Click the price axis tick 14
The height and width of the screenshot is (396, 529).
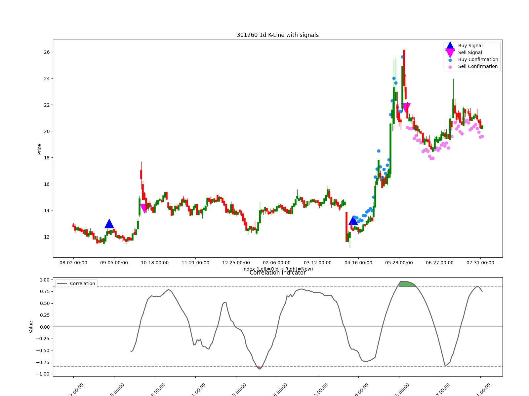[47, 211]
